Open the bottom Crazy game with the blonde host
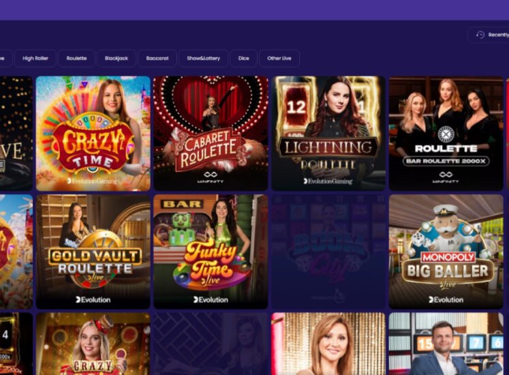 point(93,344)
